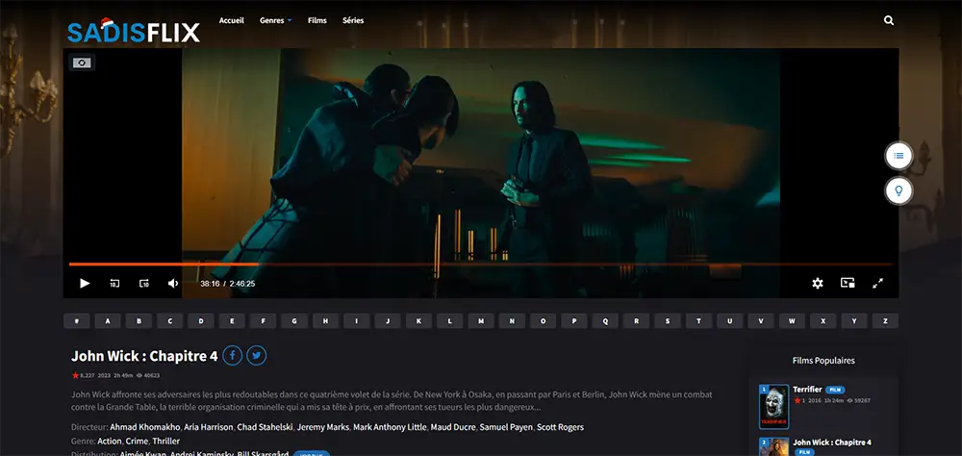Browse the Thriller genre link
This screenshot has height=456, width=962.
pos(165,442)
